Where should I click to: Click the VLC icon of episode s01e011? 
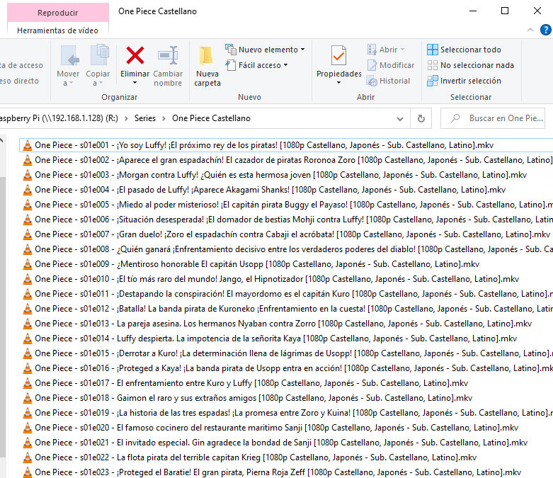point(27,293)
